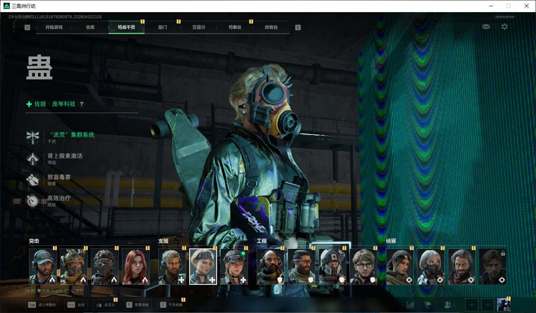This screenshot has width=536, height=313.
Task: Select the 致盲毒雾 skill icon
Action: pos(33,180)
